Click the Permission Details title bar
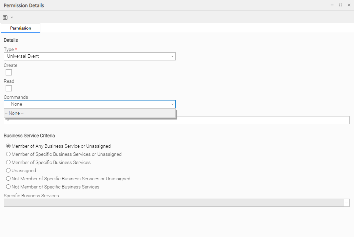This screenshot has width=354, height=237. (170, 5)
